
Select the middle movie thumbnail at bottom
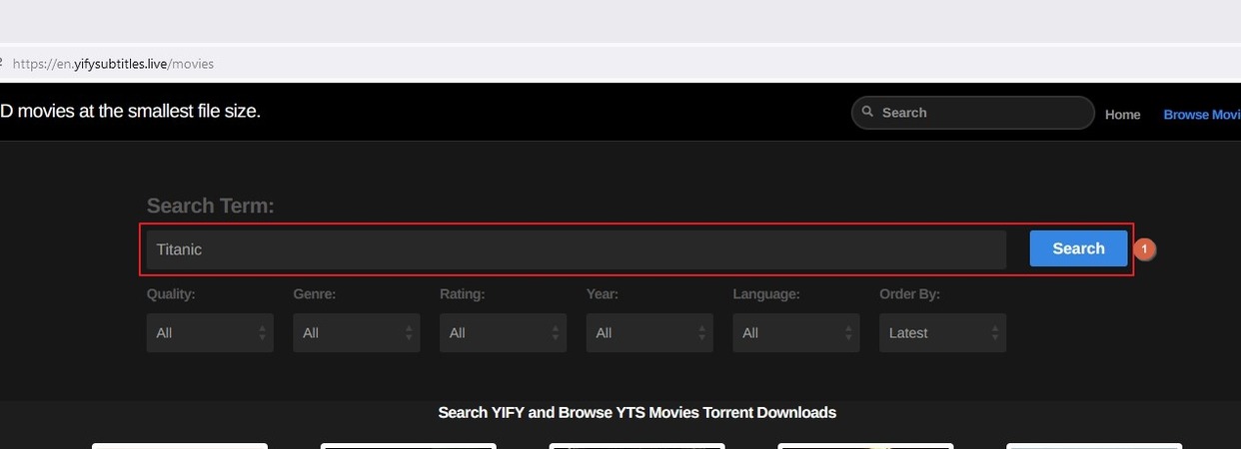(636, 445)
